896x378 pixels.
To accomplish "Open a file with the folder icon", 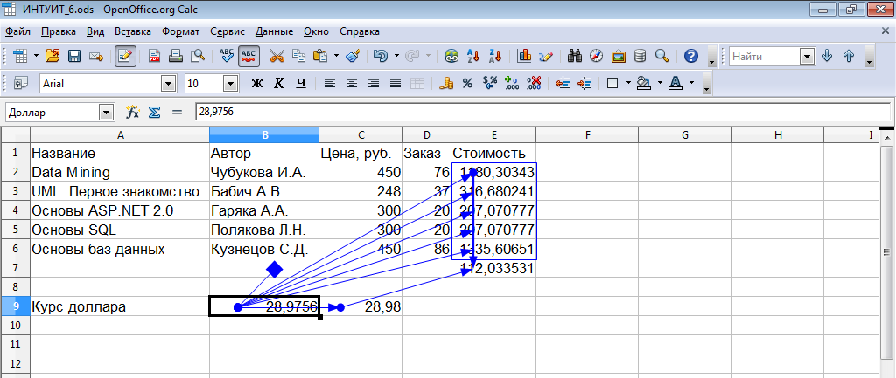I will (52, 56).
